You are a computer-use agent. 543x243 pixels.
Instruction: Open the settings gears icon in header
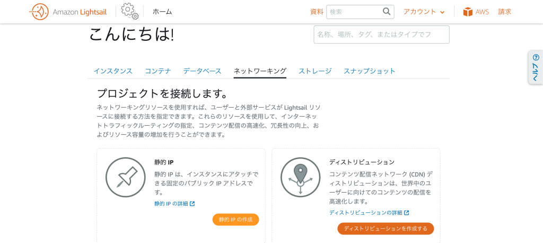coord(130,11)
